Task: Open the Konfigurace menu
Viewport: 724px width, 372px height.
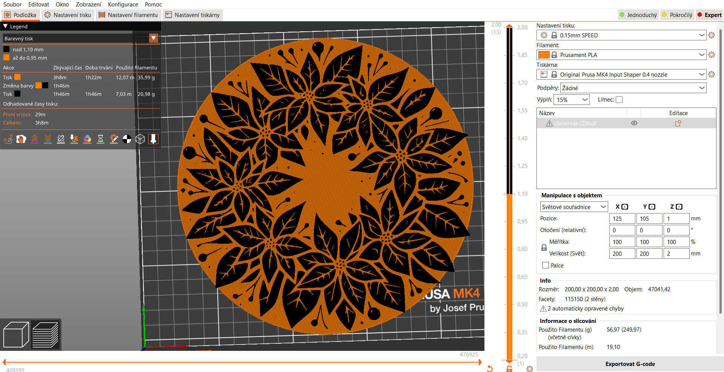Action: pyautogui.click(x=123, y=5)
